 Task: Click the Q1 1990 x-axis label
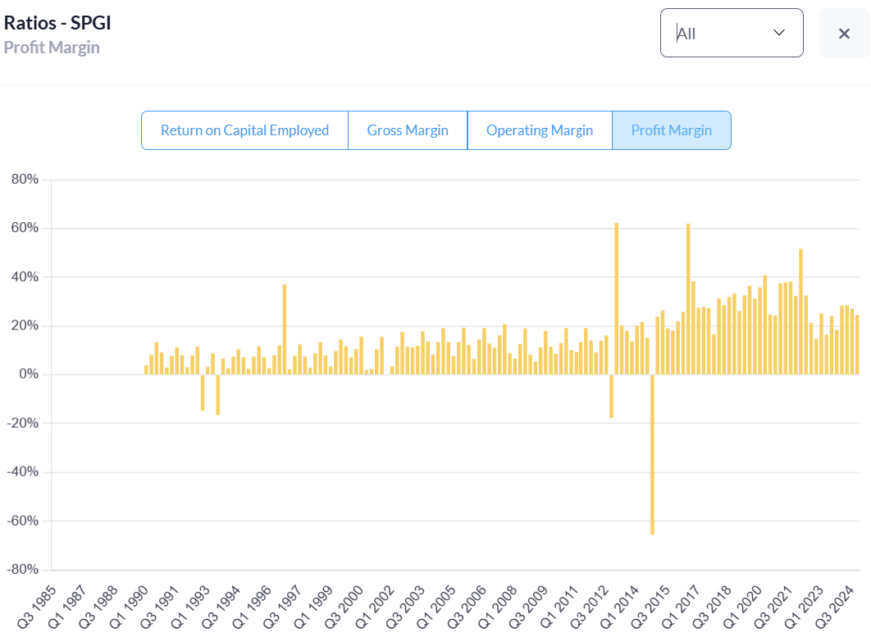[x=130, y=607]
